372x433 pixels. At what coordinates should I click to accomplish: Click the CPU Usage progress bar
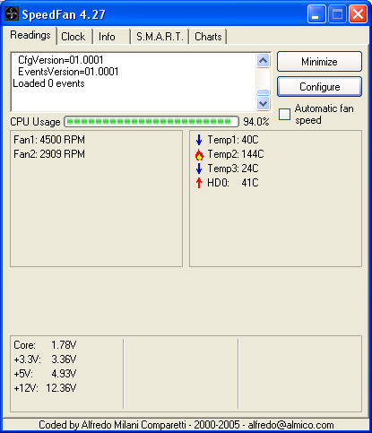(x=151, y=122)
